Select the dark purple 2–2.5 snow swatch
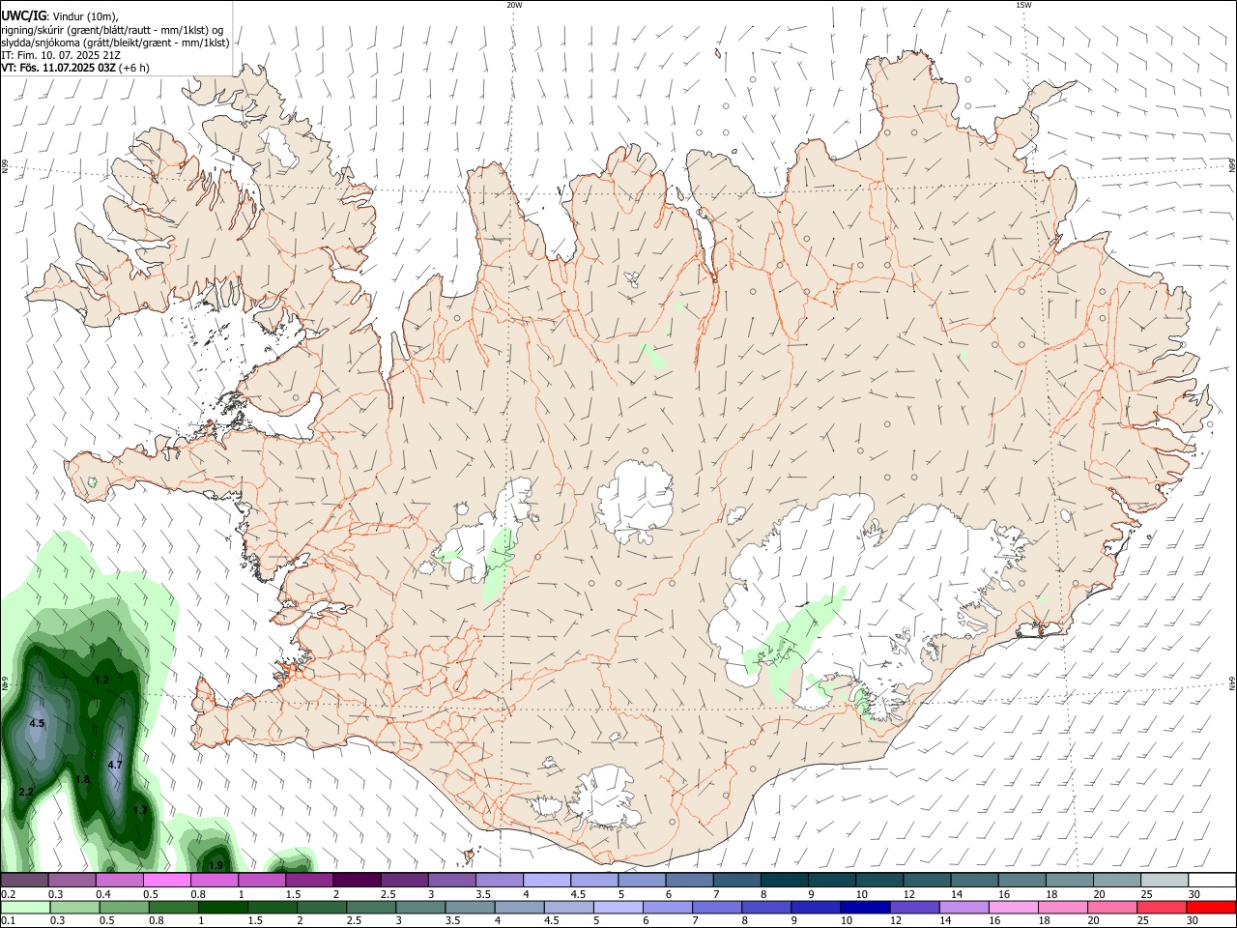The width and height of the screenshot is (1237, 928). 357,881
